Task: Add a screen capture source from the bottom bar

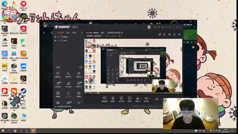Action: point(104,99)
